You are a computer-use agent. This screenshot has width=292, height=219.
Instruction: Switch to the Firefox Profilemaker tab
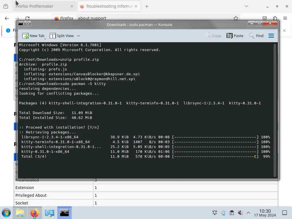[x=44, y=6]
